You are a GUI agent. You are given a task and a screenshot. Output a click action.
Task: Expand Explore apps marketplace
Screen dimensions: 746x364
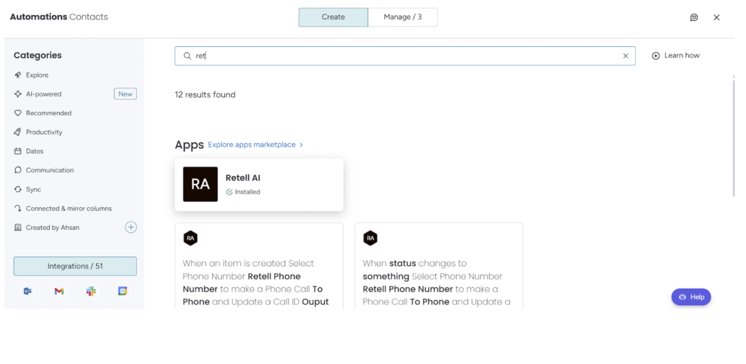[x=252, y=144]
